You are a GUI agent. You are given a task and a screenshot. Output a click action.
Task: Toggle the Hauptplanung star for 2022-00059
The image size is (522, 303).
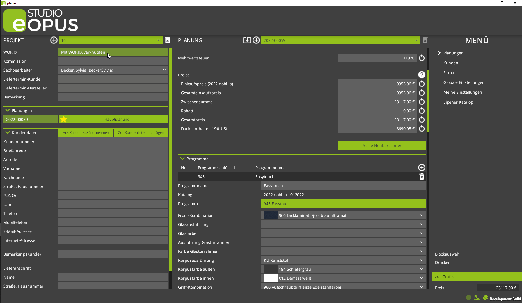click(x=64, y=119)
